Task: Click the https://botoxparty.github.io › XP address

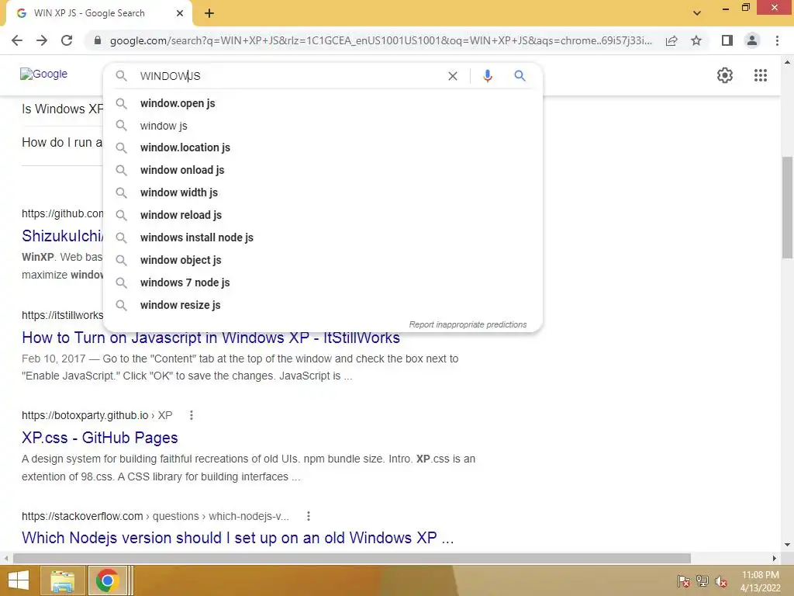Action: 97,415
